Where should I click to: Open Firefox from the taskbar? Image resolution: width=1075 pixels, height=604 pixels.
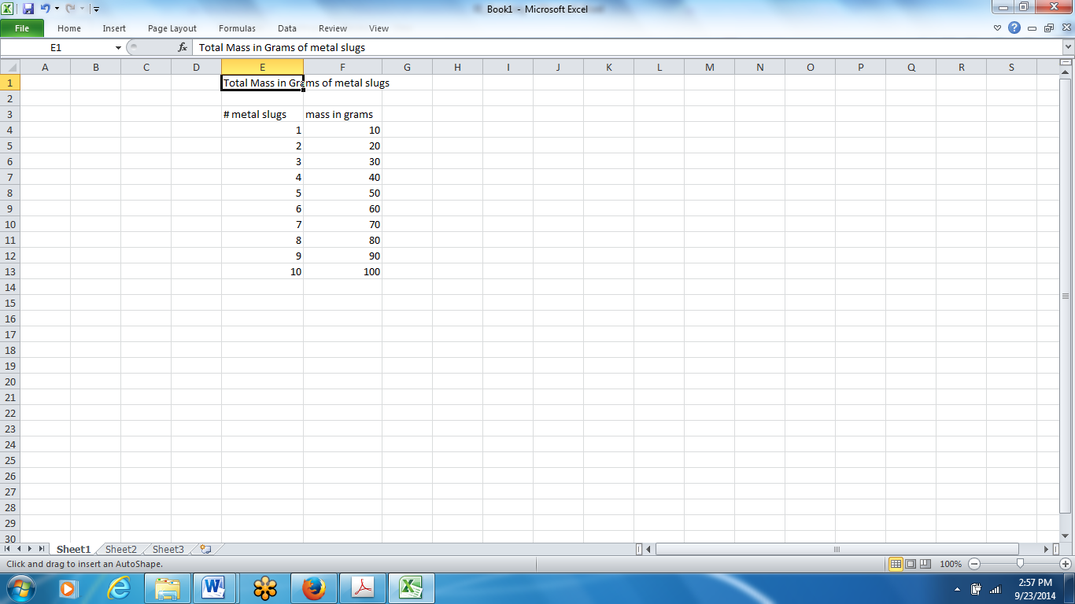click(313, 587)
